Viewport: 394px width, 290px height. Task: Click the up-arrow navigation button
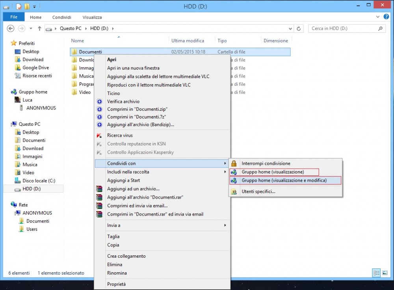coord(39,29)
